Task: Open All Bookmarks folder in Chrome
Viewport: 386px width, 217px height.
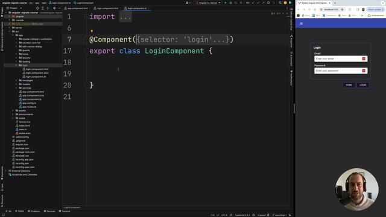Action: tap(376, 16)
